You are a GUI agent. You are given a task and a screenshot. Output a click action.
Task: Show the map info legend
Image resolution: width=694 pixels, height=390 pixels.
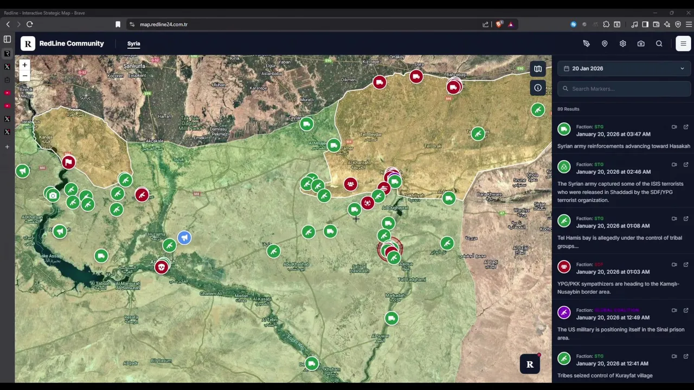coord(538,88)
